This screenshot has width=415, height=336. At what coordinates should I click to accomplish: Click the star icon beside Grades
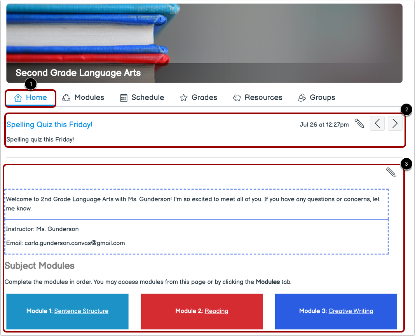coord(183,97)
